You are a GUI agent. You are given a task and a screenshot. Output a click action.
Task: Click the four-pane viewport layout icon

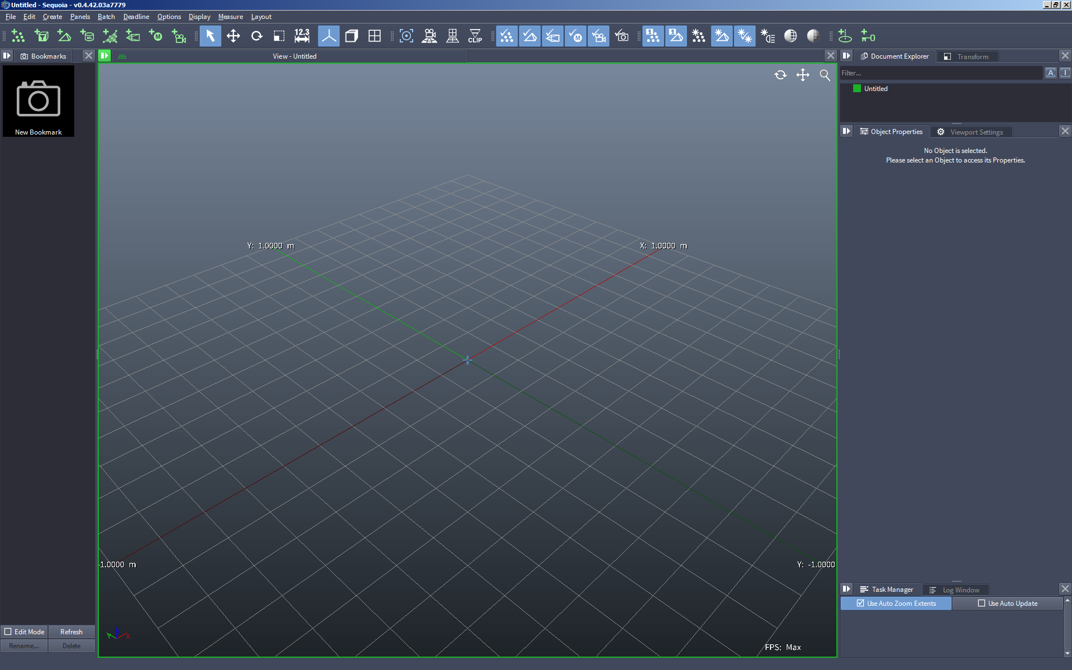click(375, 36)
